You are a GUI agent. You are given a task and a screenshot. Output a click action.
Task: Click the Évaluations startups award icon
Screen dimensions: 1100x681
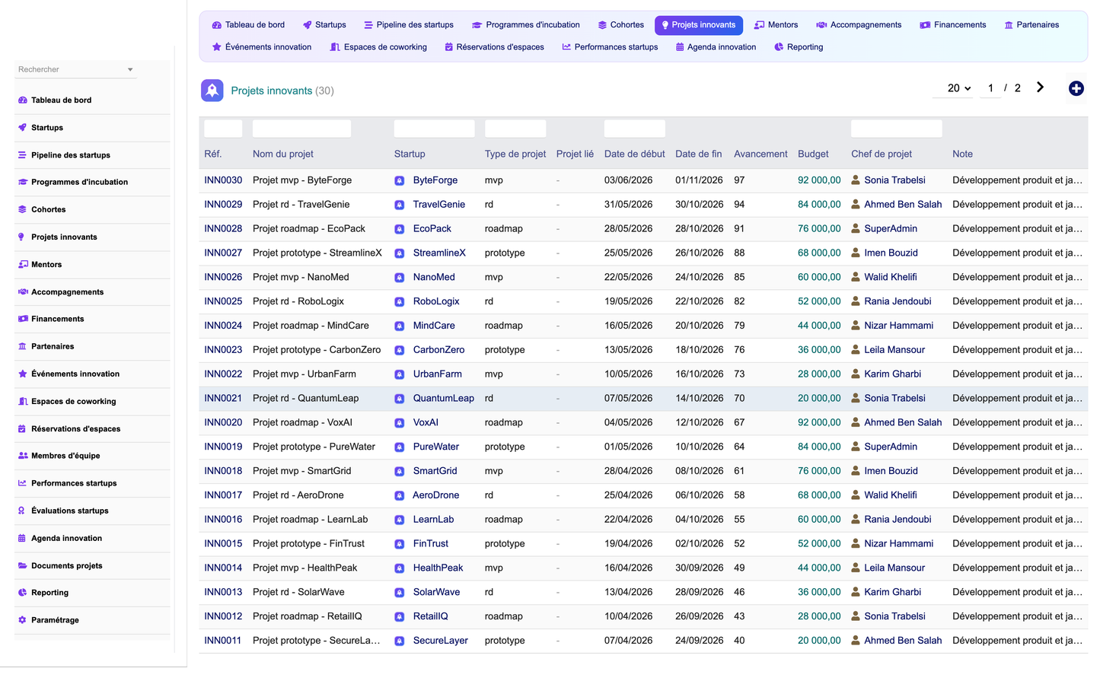[22, 511]
